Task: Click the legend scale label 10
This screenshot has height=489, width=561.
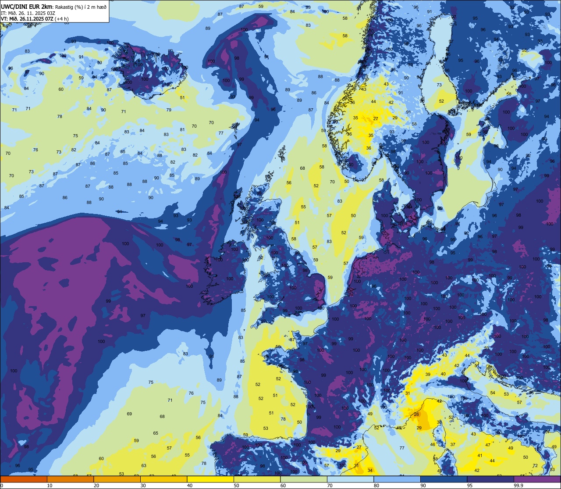Action: tap(50, 485)
